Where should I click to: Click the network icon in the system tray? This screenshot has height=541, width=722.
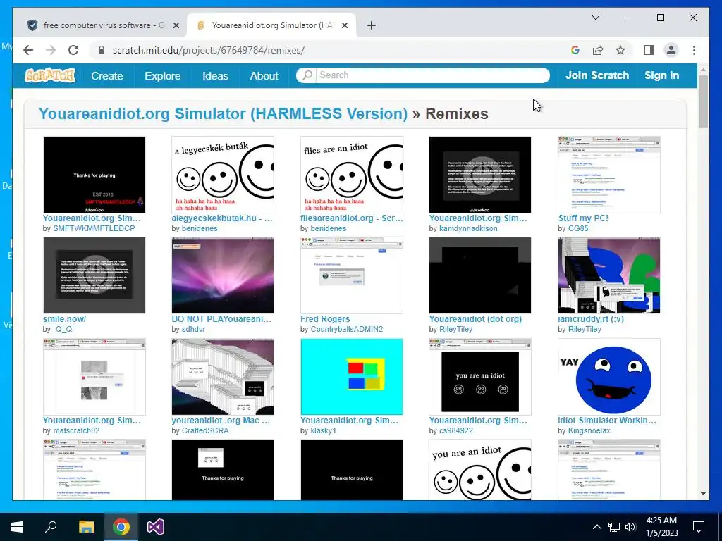[x=614, y=527]
